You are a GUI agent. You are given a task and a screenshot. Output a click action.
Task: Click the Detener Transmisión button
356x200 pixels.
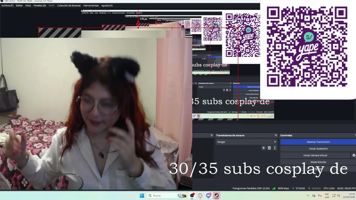pyautogui.click(x=318, y=142)
